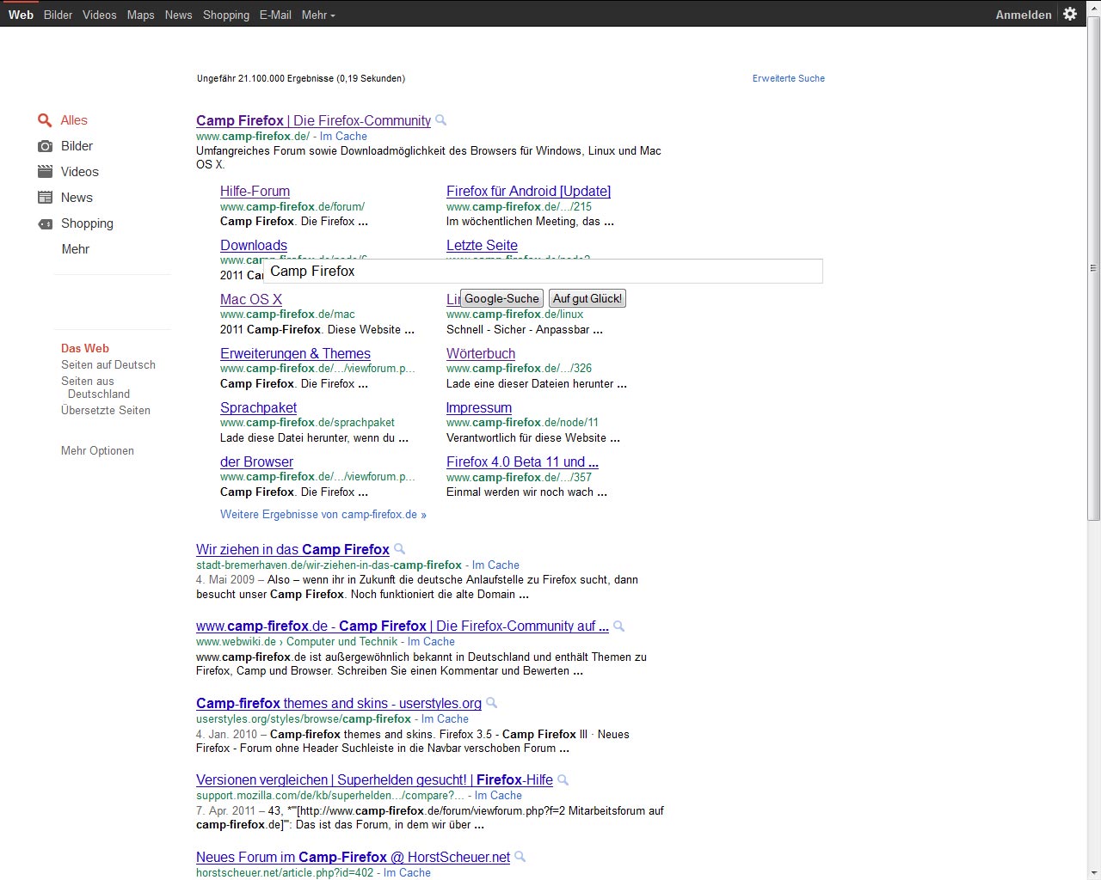Open Videos in top navigation bar
Screen dimensions: 1101x880
click(x=100, y=15)
